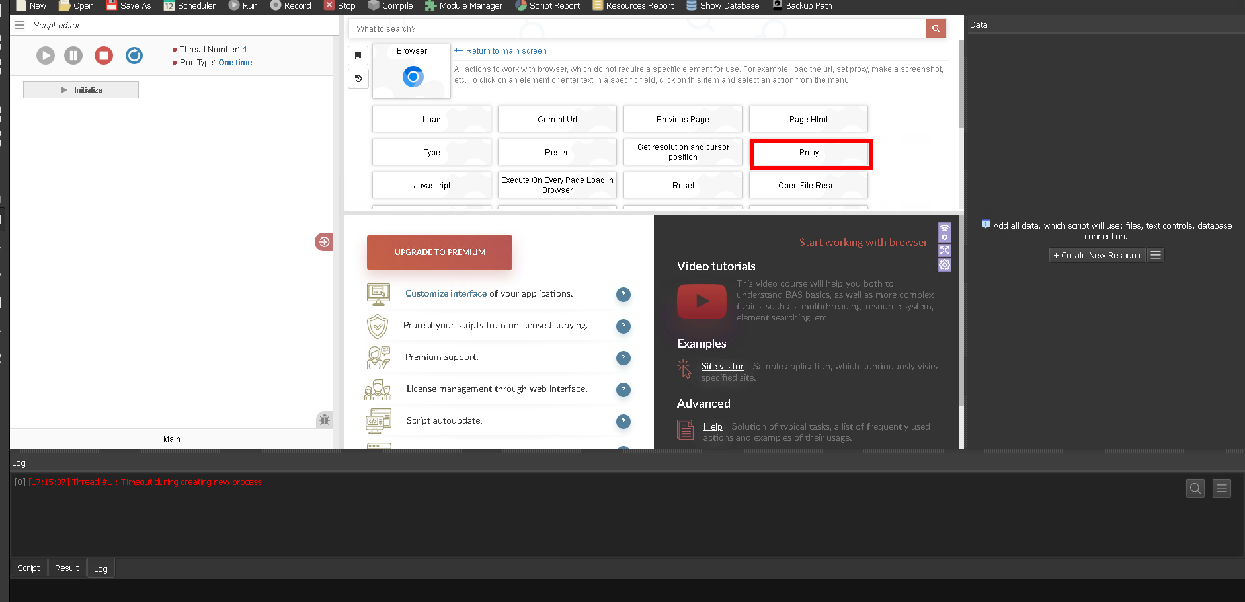This screenshot has height=602, width=1245.
Task: Open the resource options menu button
Action: [x=1155, y=255]
